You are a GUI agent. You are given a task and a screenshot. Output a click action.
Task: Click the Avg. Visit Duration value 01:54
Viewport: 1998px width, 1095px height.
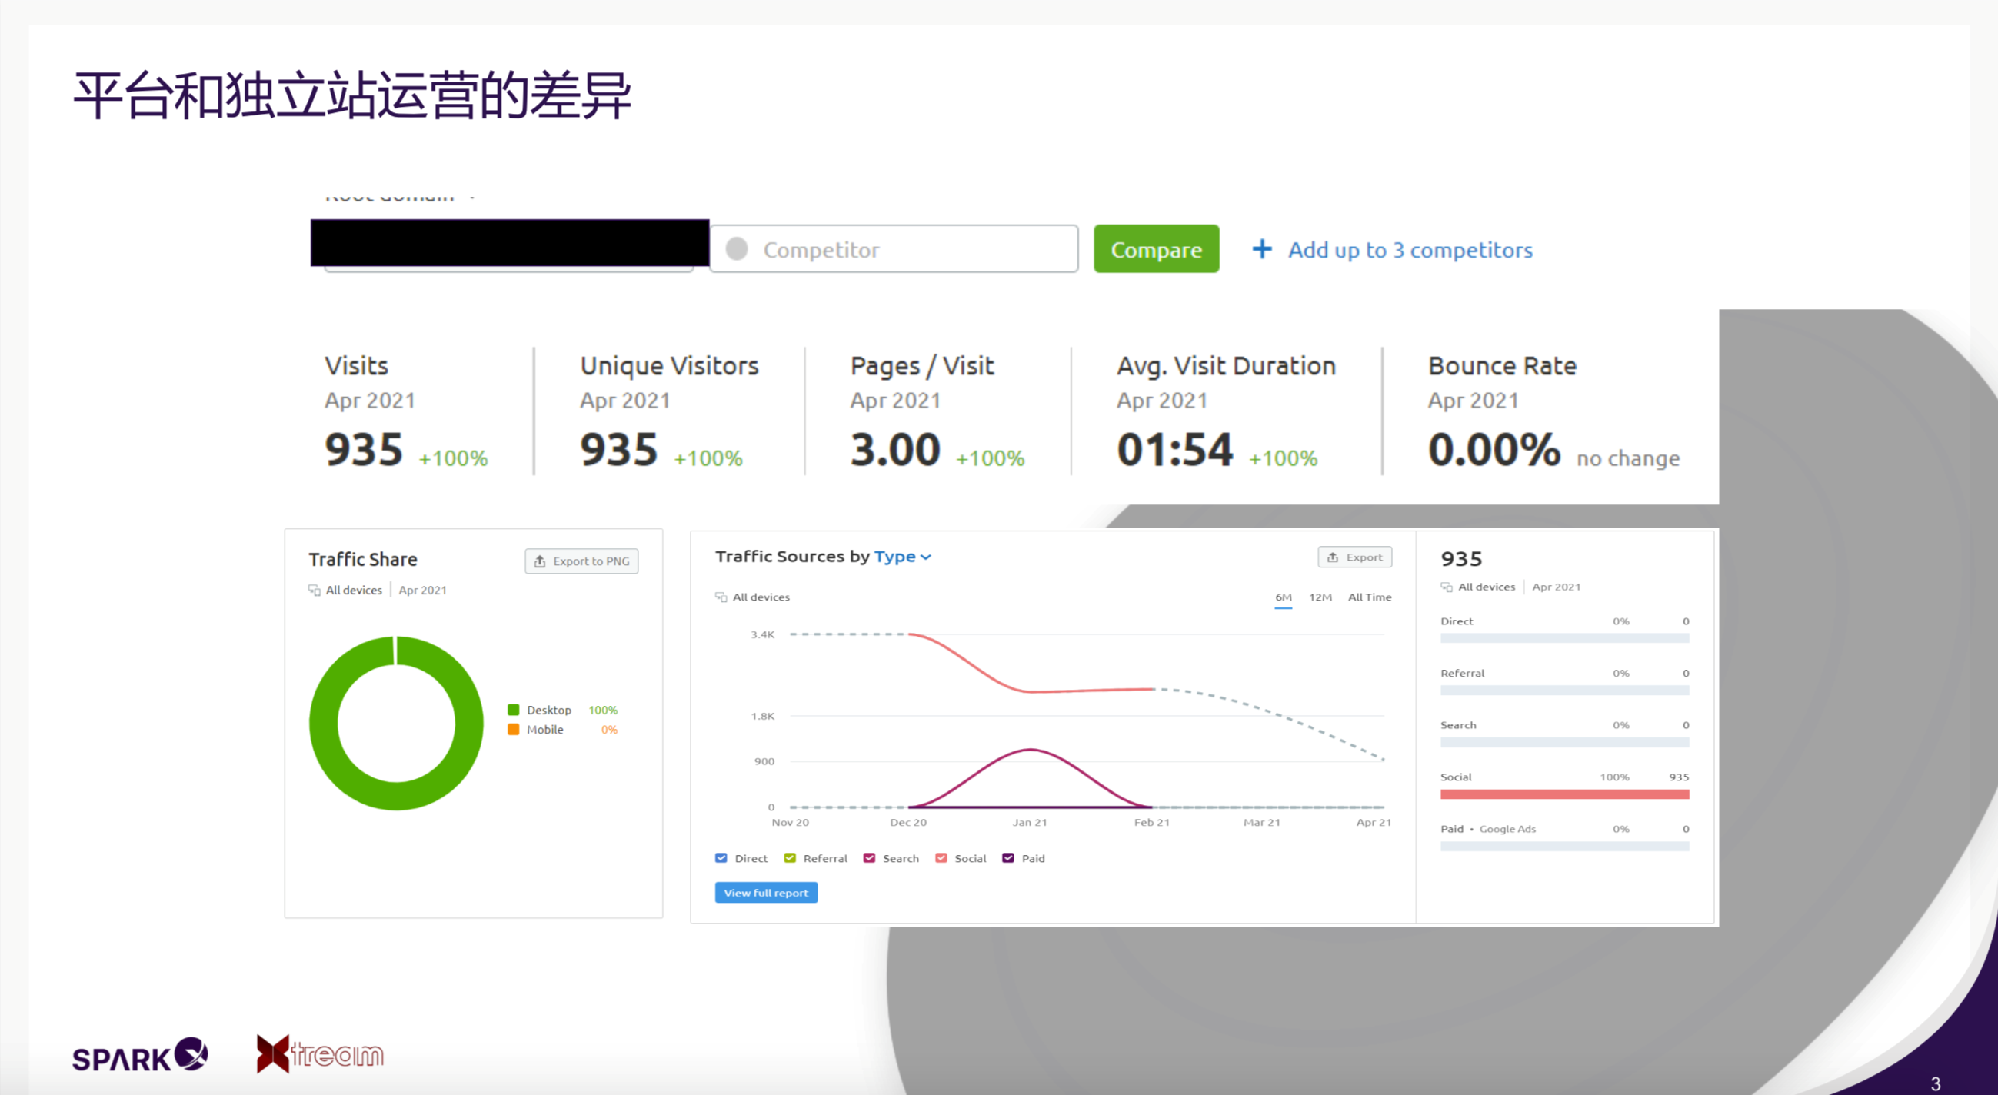(1175, 450)
